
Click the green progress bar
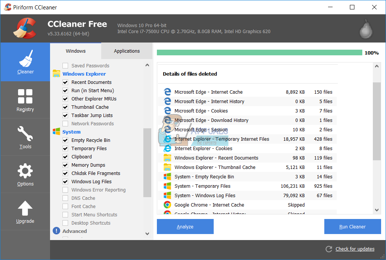(x=260, y=53)
